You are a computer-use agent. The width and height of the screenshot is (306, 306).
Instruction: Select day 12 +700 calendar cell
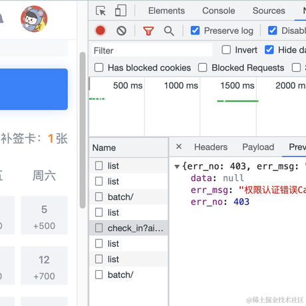tap(44, 265)
